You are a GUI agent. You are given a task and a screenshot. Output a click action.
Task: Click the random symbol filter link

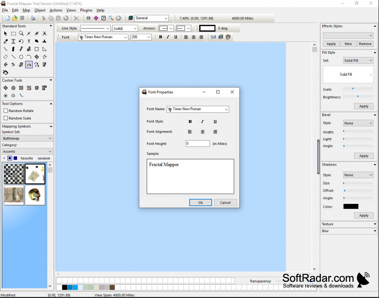pyautogui.click(x=44, y=158)
